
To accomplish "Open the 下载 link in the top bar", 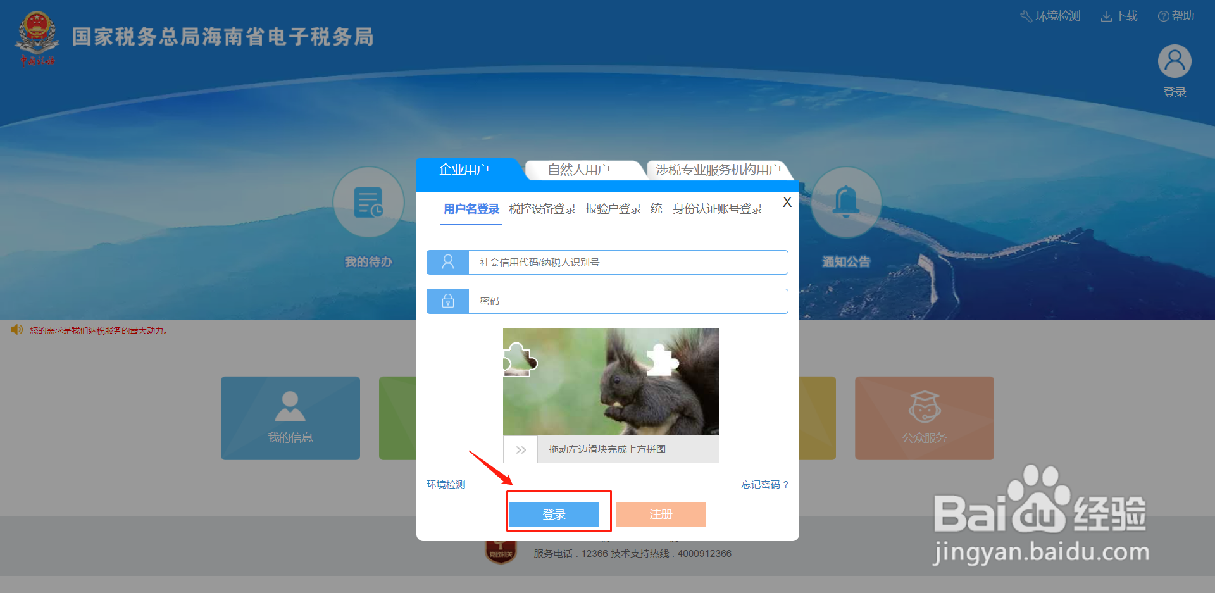I will click(1119, 16).
